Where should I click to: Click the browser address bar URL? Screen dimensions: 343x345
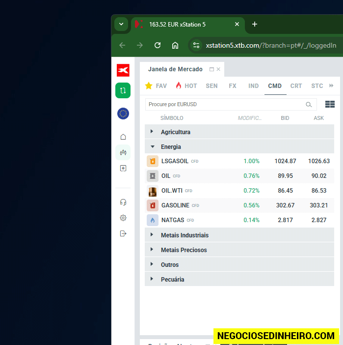tap(271, 46)
